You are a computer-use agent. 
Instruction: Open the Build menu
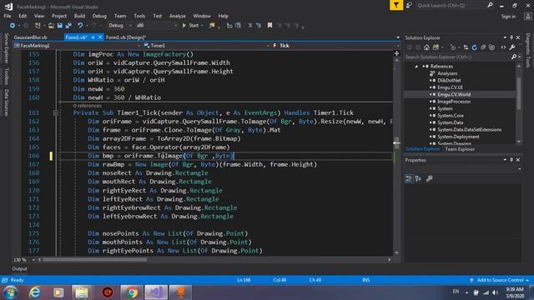pos(79,16)
